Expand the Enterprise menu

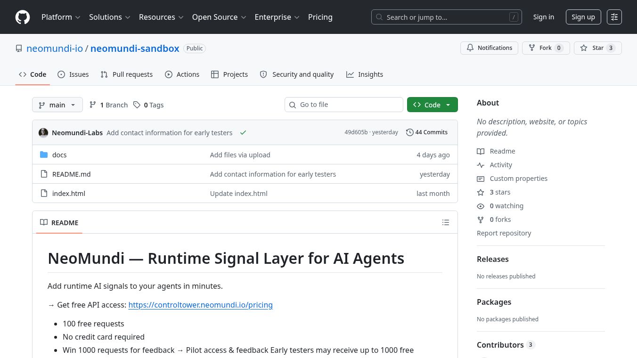[x=277, y=17]
